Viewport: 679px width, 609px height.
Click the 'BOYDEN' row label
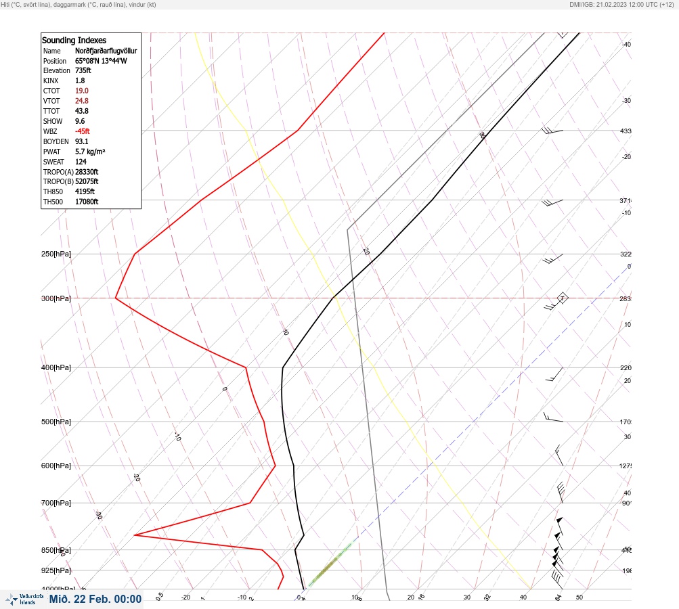(56, 141)
